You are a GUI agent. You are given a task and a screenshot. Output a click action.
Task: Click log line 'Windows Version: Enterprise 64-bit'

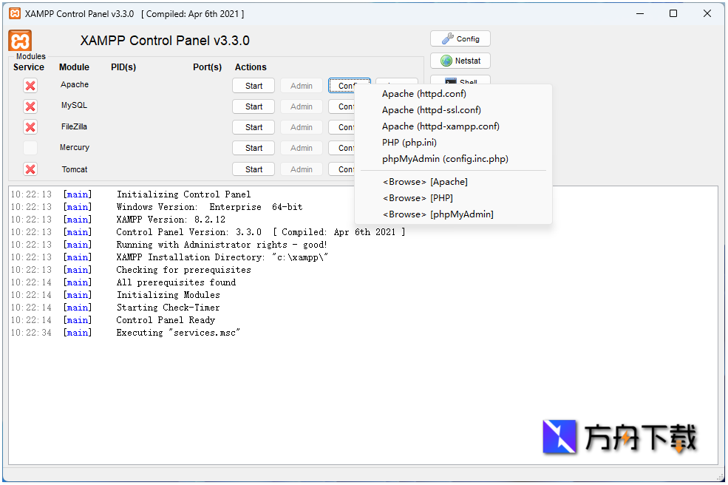(x=209, y=207)
